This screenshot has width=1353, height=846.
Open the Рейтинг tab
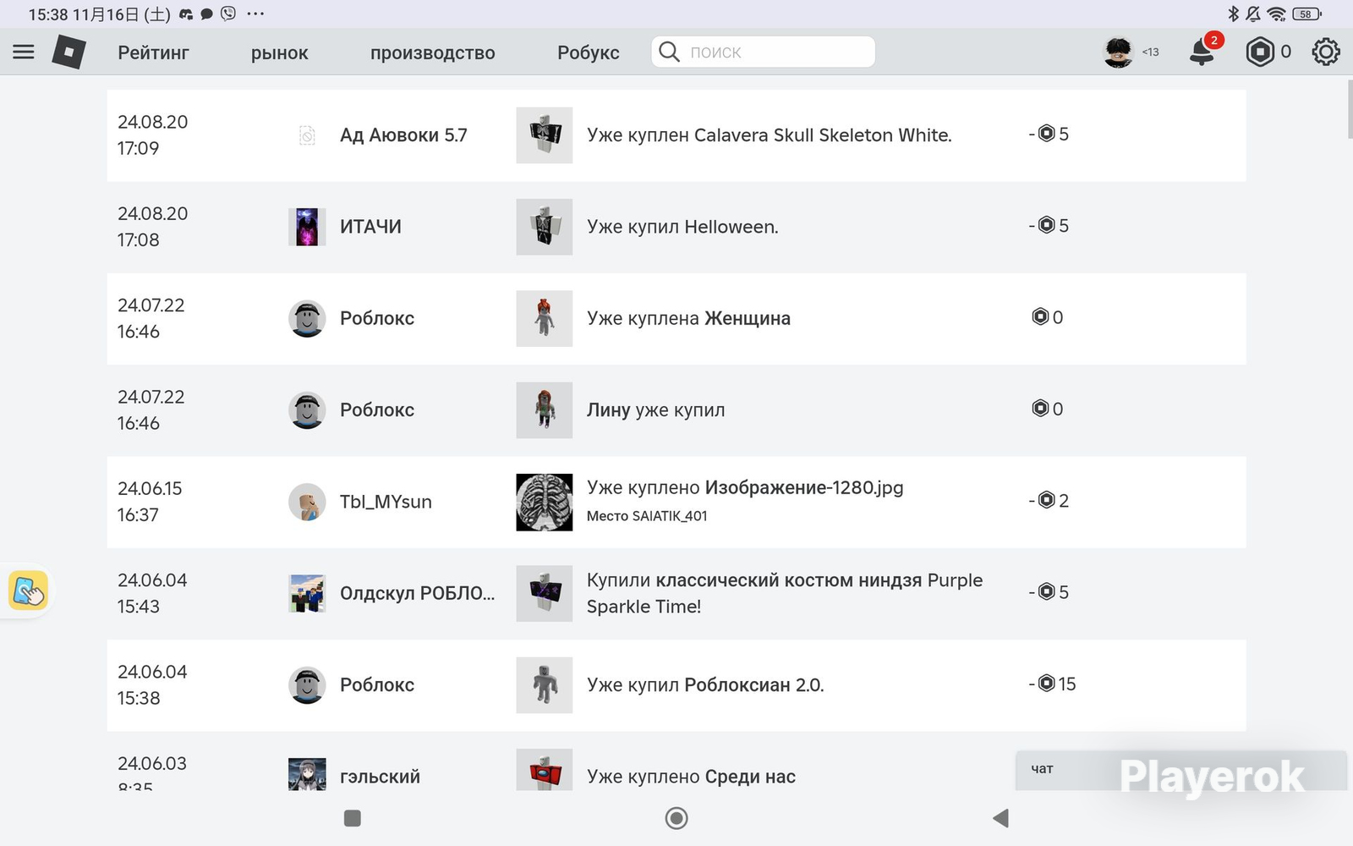[153, 52]
